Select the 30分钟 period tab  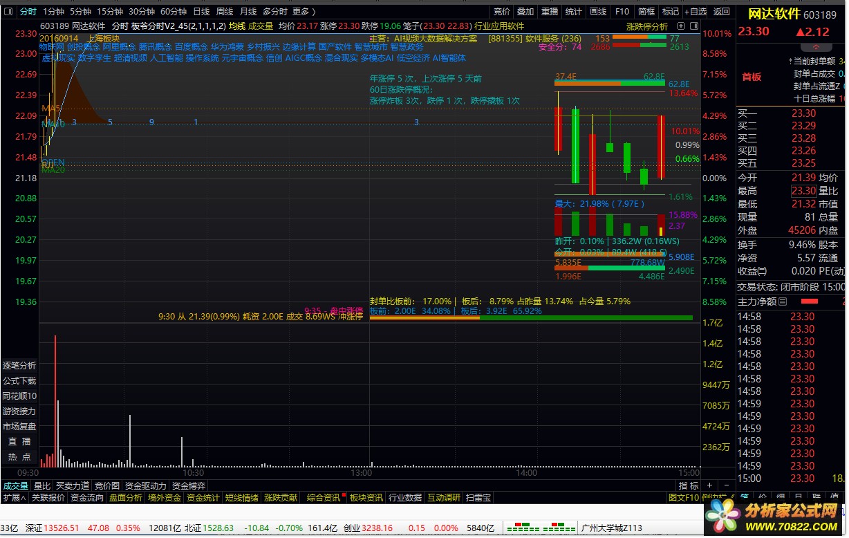point(142,11)
